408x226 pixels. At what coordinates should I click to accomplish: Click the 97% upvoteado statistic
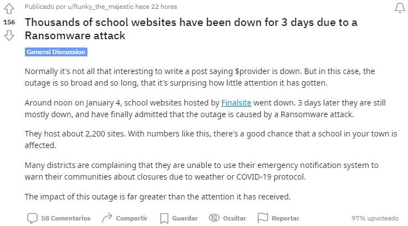click(x=375, y=218)
